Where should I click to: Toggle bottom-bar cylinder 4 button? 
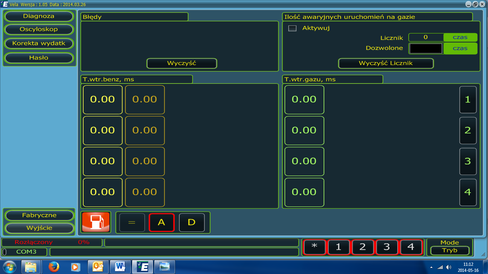point(411,247)
